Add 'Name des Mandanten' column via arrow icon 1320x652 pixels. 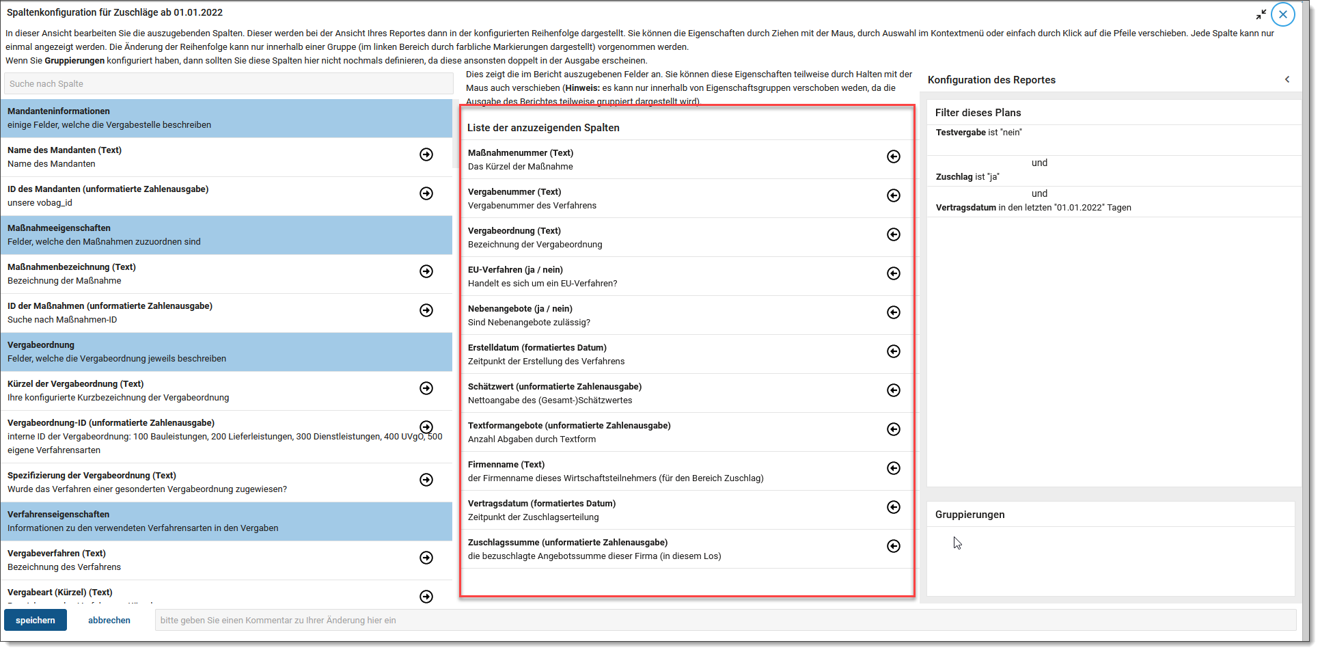[x=426, y=154]
